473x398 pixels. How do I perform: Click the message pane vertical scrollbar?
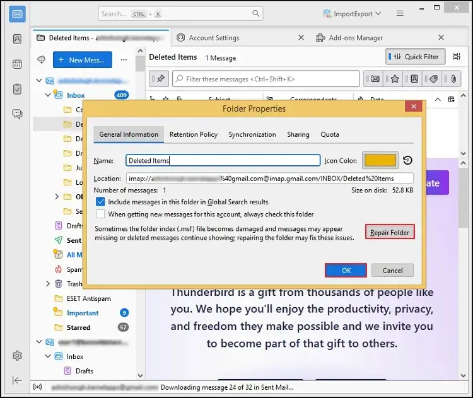pyautogui.click(x=463, y=199)
